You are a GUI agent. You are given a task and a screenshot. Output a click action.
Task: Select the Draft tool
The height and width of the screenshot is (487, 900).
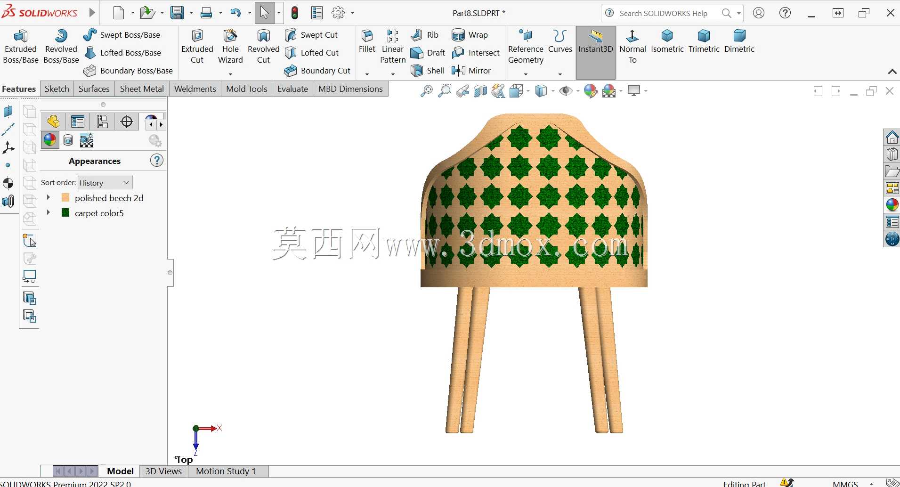pos(428,53)
